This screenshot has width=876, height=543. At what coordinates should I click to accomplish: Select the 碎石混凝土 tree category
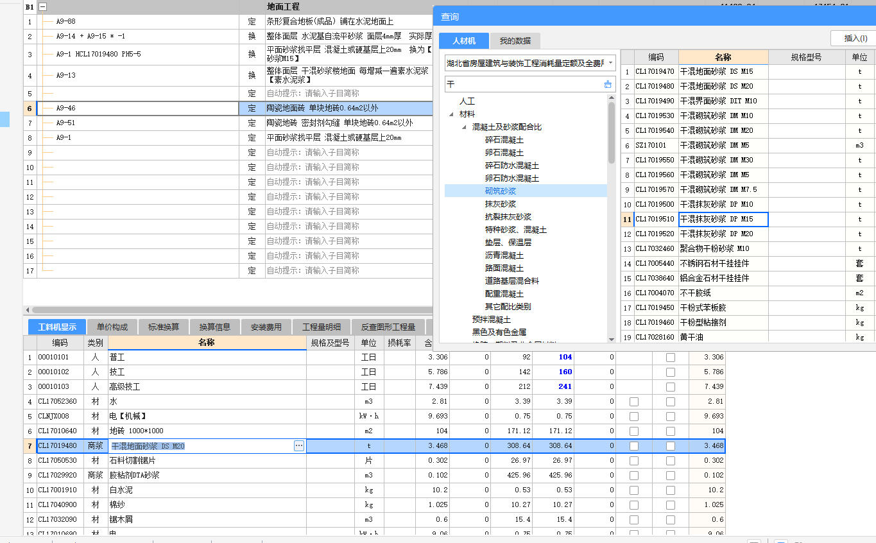coord(504,140)
